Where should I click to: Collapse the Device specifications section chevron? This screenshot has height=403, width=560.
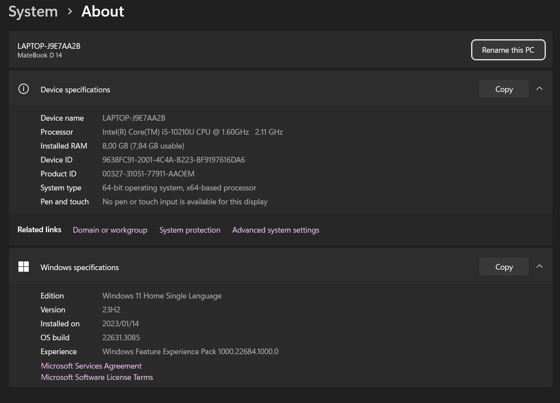coord(540,89)
